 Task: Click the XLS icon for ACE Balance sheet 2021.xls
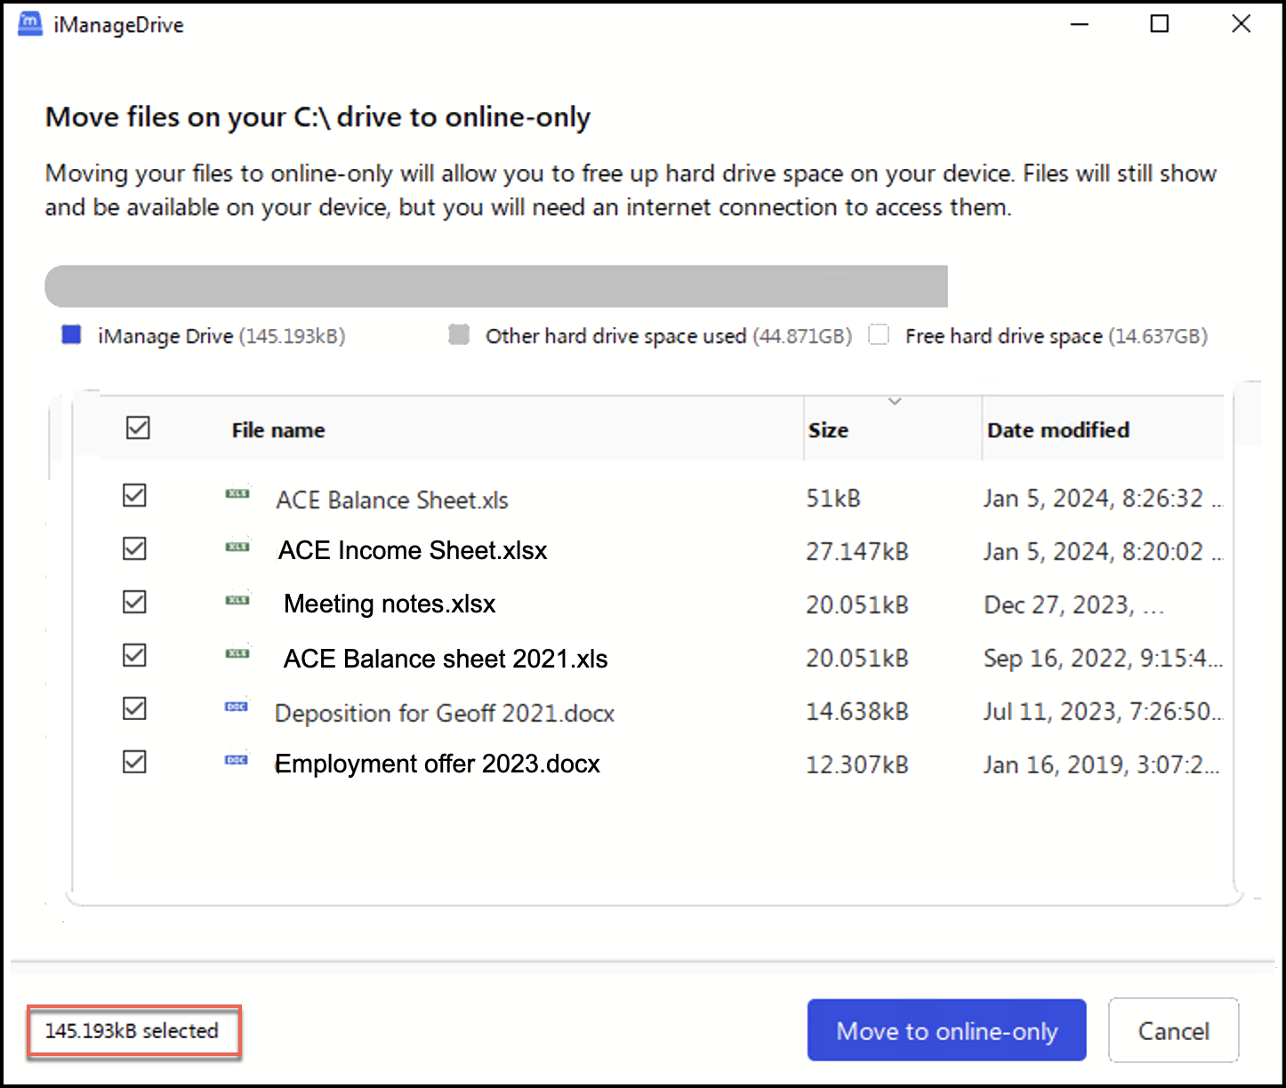237,654
